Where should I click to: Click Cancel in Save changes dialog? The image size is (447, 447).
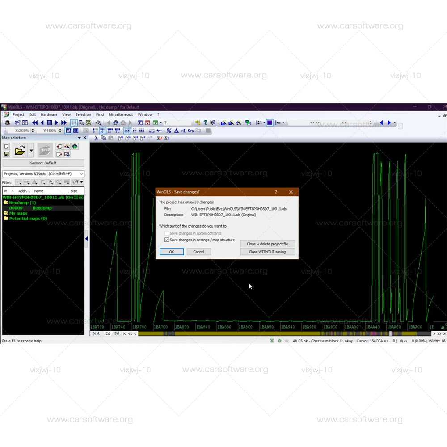coord(199,252)
